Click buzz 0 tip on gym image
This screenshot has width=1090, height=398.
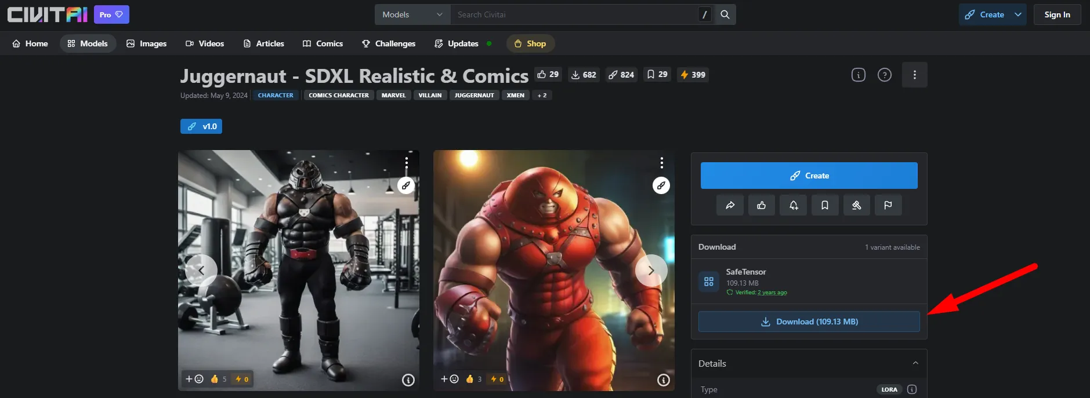[x=242, y=379]
